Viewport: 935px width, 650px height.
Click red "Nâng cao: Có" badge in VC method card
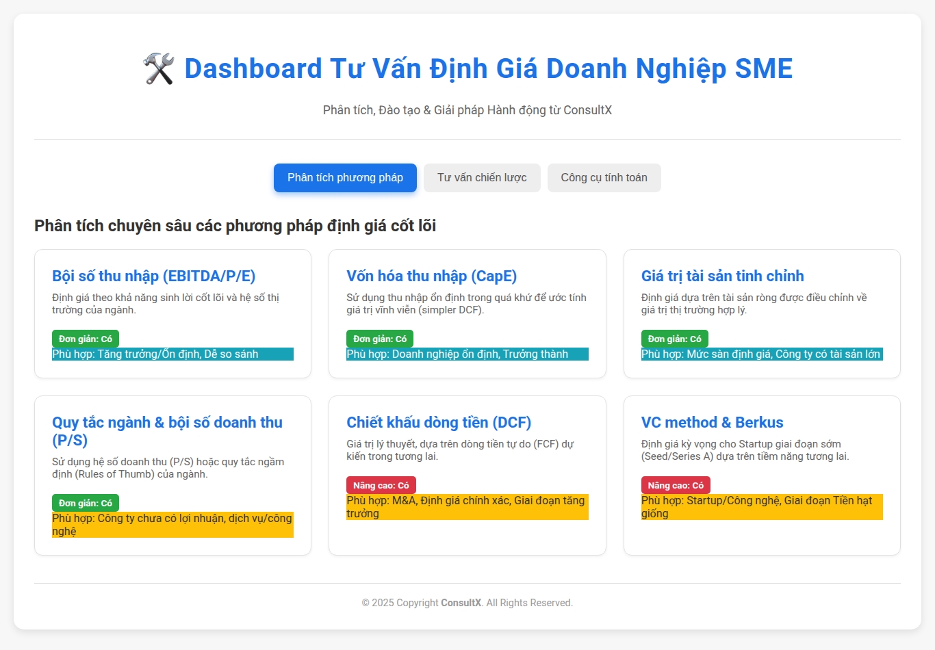676,485
